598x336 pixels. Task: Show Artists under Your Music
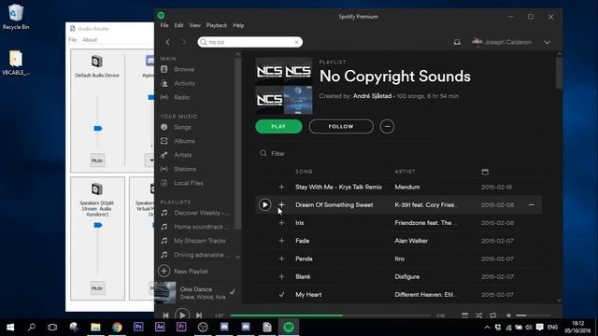[x=183, y=155]
